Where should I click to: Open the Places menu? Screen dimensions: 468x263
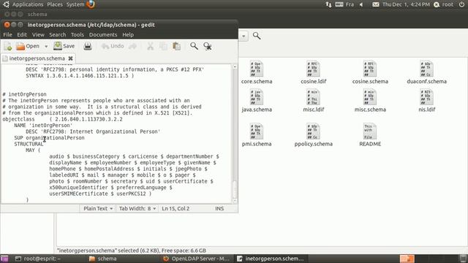(x=55, y=4)
